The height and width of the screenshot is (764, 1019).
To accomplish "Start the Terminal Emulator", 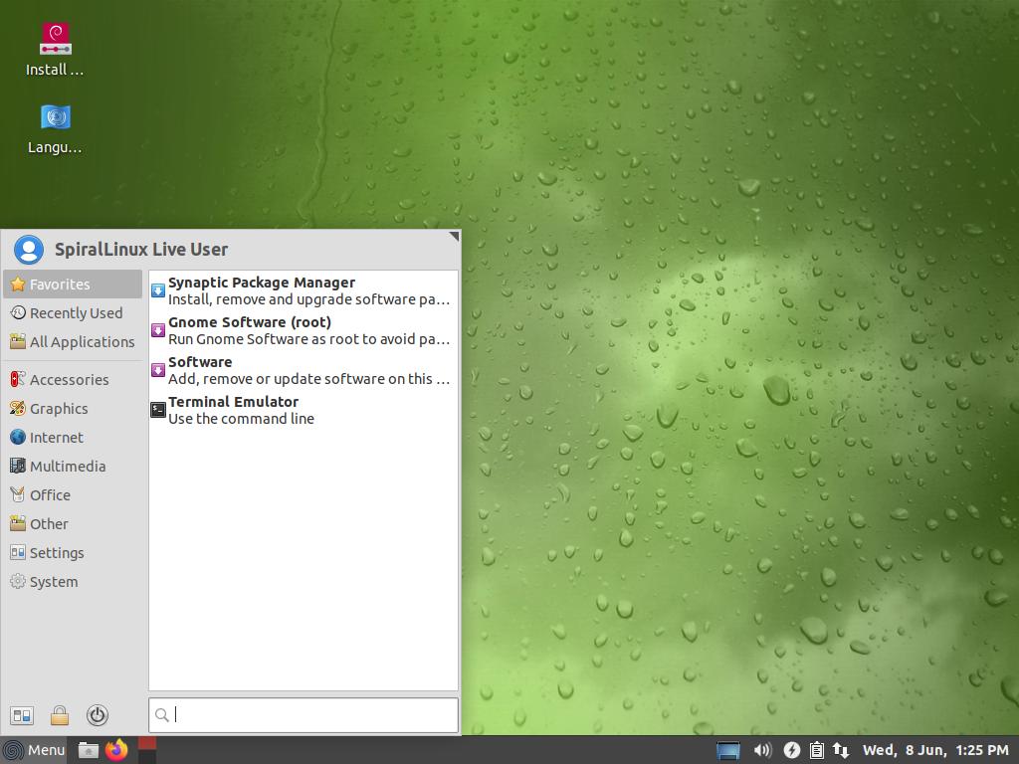I will [x=304, y=410].
